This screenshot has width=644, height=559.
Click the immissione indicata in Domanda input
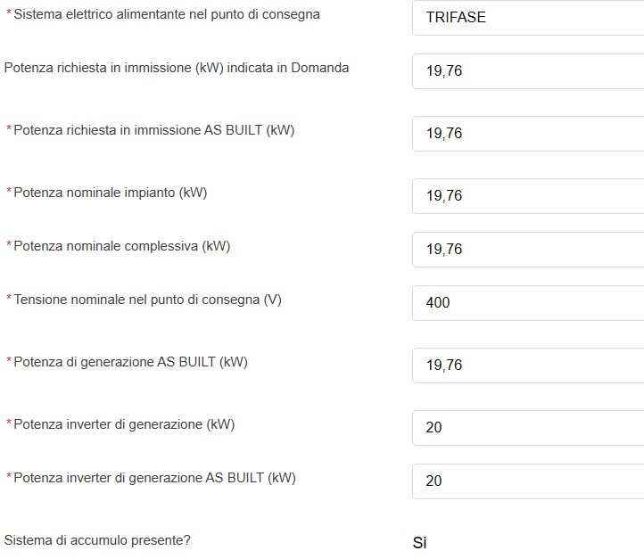(527, 71)
